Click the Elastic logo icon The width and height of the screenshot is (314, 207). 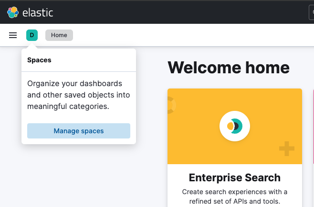point(13,12)
